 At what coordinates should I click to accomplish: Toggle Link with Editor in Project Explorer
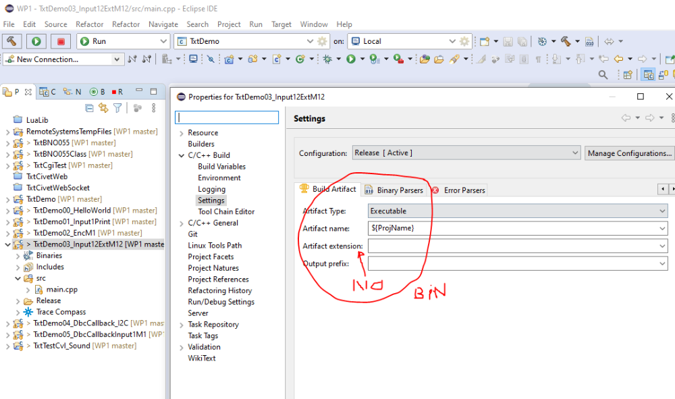(x=103, y=108)
